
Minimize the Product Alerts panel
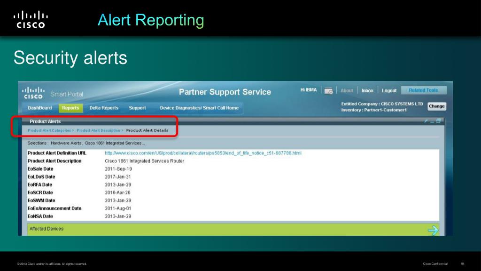coord(432,121)
